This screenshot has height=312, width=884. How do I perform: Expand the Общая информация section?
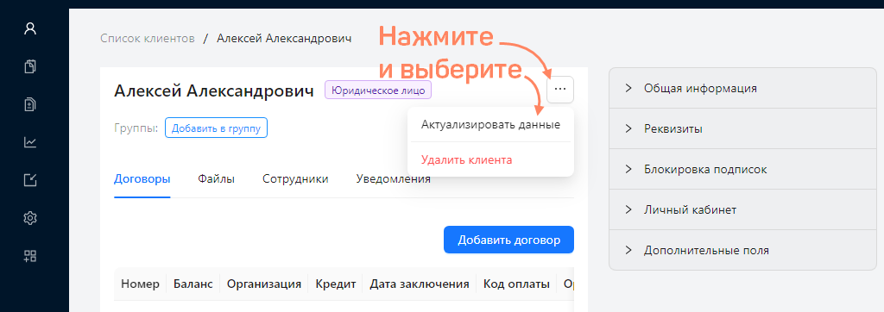click(742, 89)
